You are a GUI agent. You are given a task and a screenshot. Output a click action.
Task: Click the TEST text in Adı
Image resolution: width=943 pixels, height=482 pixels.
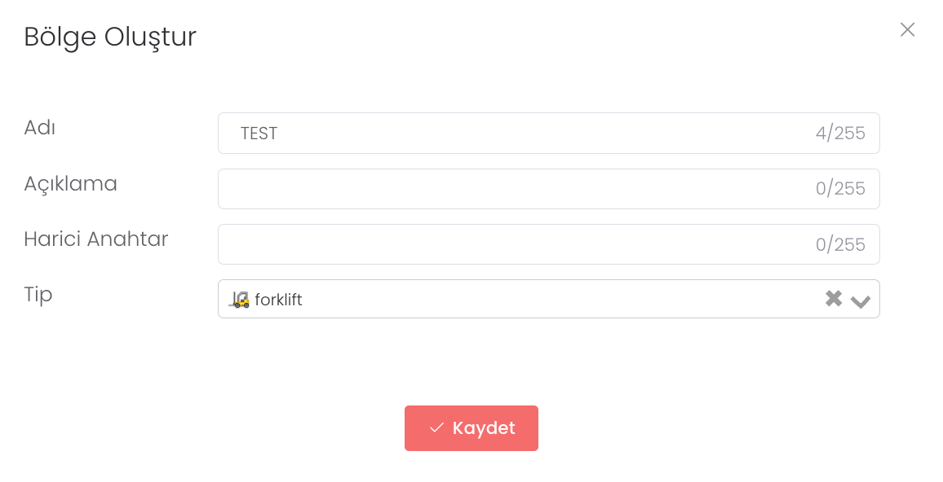point(259,134)
